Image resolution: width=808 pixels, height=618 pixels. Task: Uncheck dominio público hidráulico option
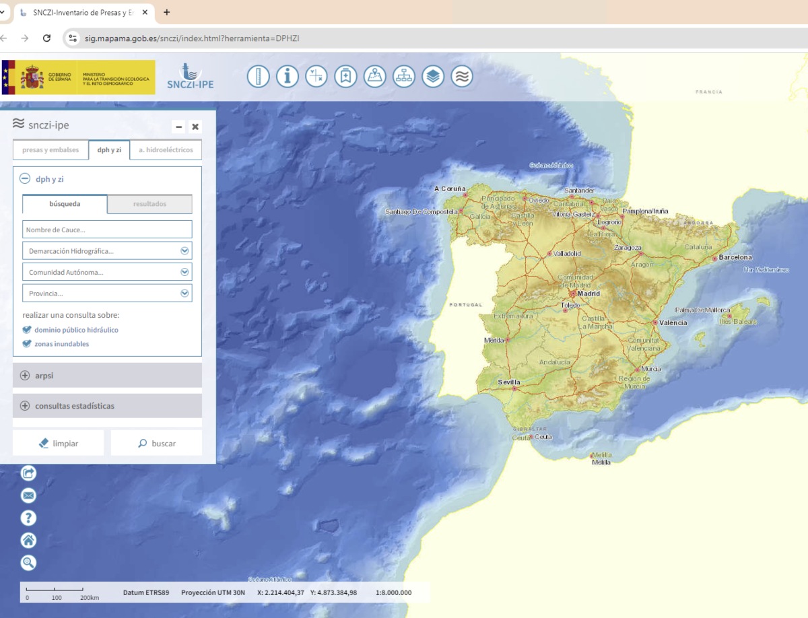[x=27, y=330]
